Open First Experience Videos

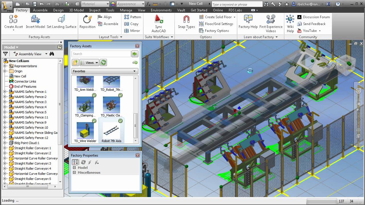tap(271, 24)
